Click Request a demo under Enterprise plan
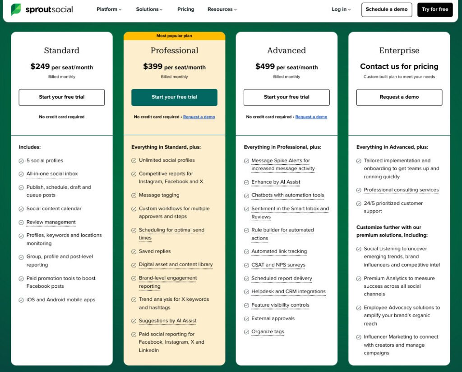 399,97
